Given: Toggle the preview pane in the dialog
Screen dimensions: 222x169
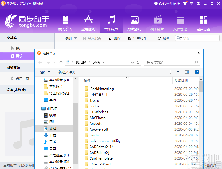Looking at the screenshot, I should click(x=187, y=72).
